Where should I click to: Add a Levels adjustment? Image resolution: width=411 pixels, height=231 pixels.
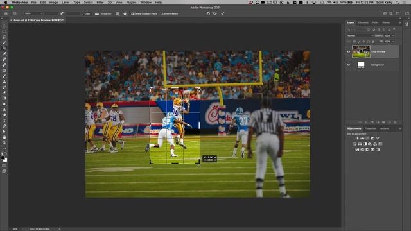click(362, 138)
